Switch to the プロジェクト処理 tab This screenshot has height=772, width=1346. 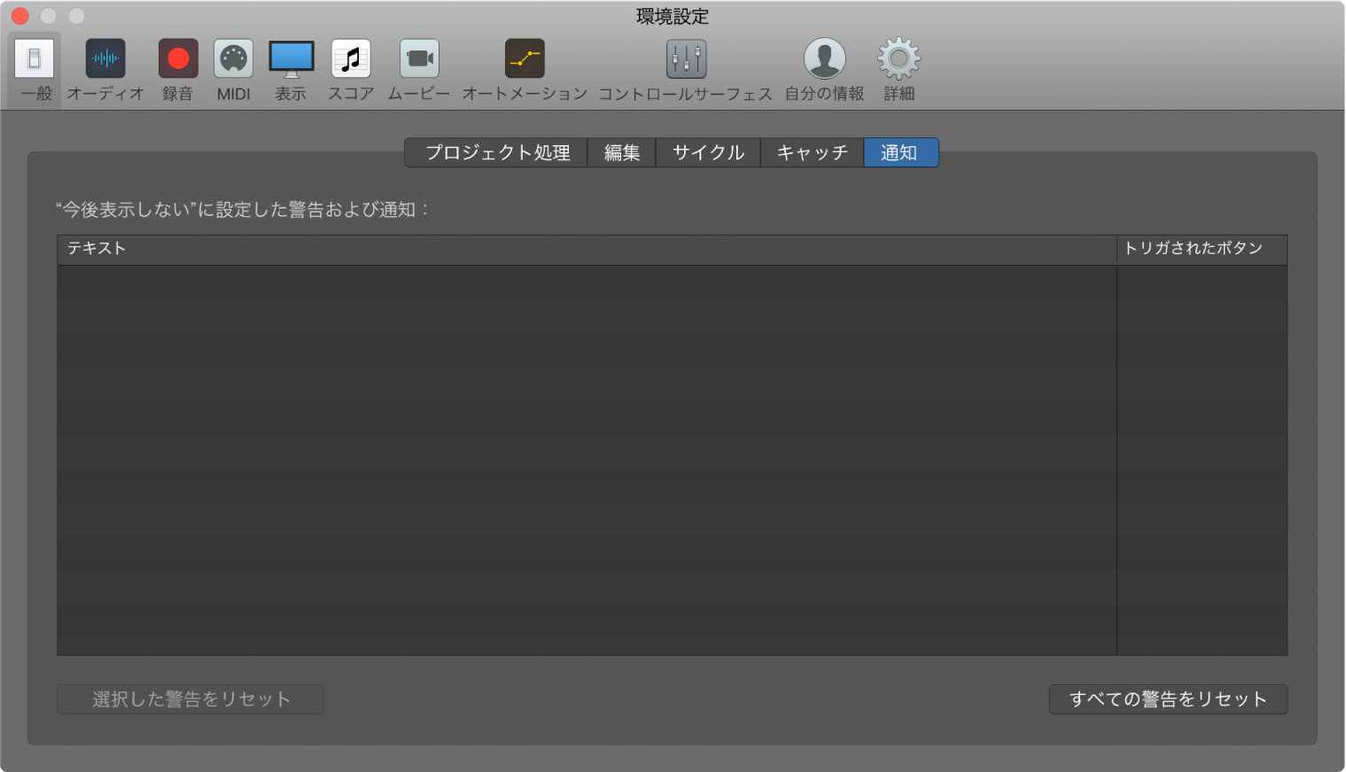(495, 152)
